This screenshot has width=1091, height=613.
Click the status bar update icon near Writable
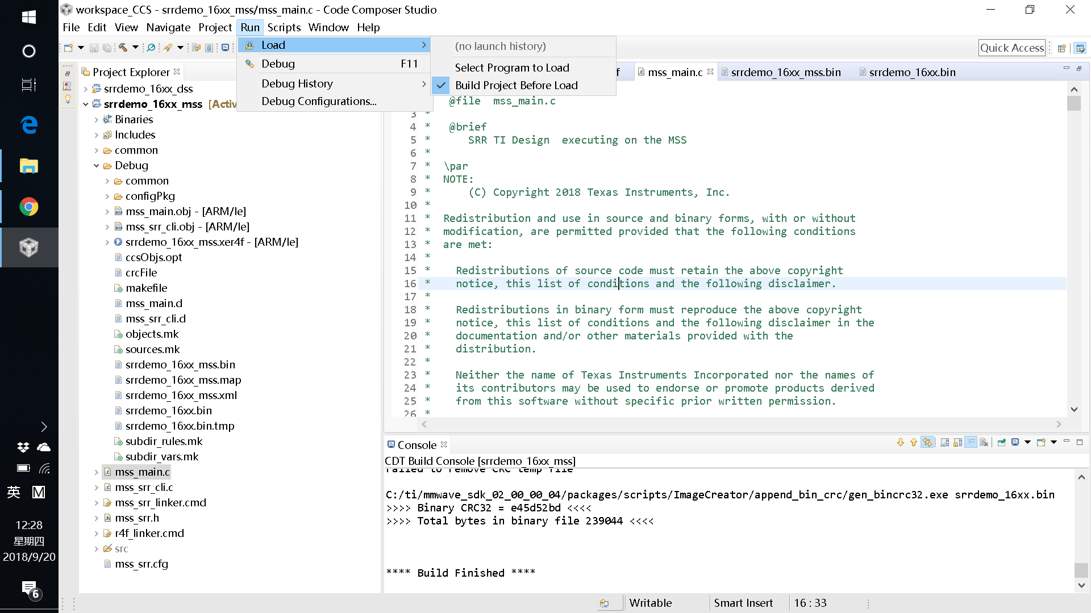(604, 603)
